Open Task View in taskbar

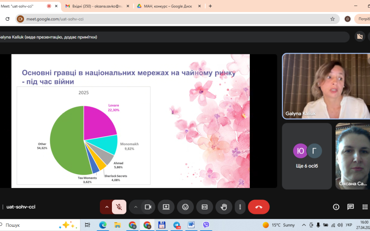click(x=87, y=225)
